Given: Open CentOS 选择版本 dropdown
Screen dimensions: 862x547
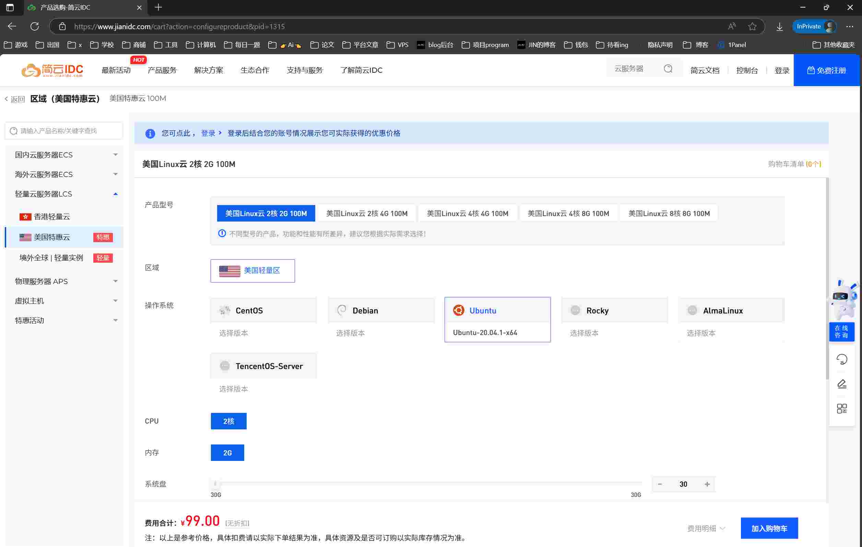Looking at the screenshot, I should 263,333.
